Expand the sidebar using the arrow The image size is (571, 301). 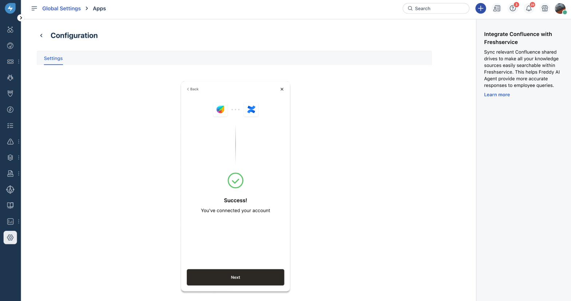[x=21, y=18]
